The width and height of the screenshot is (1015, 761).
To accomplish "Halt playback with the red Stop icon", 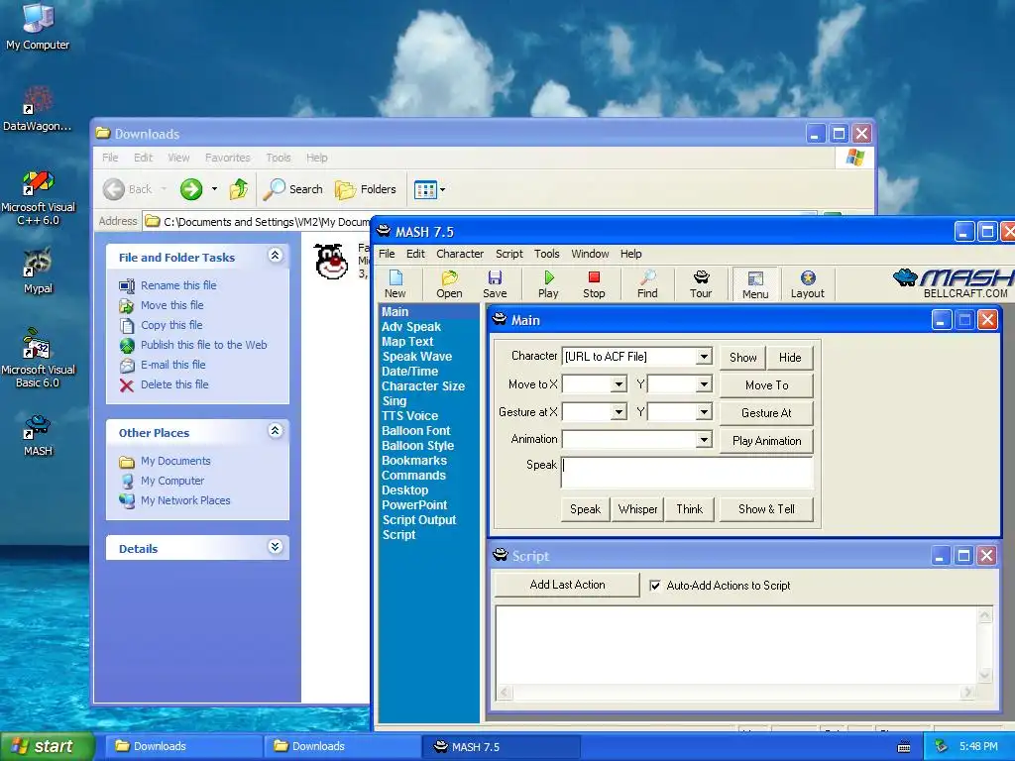I will (594, 284).
